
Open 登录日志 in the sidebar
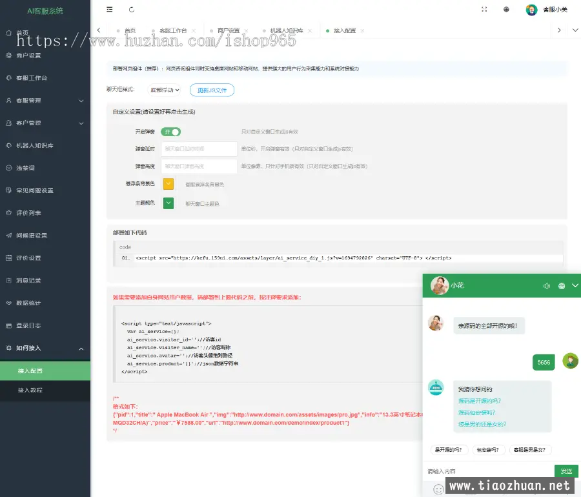pyautogui.click(x=45, y=325)
